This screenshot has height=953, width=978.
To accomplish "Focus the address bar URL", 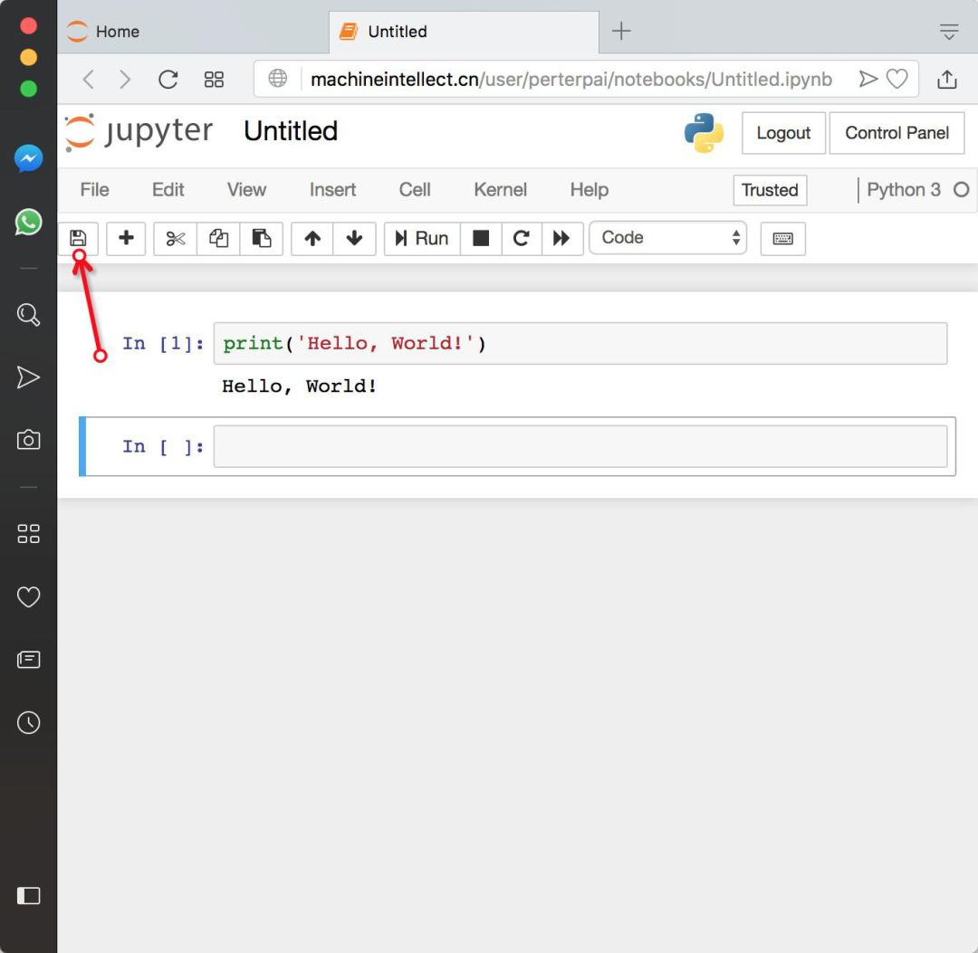I will coord(570,79).
